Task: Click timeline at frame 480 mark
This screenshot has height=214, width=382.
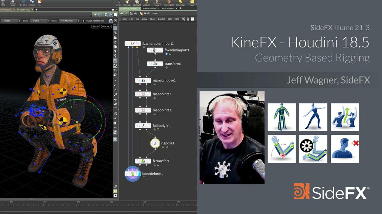Action: coord(78,202)
